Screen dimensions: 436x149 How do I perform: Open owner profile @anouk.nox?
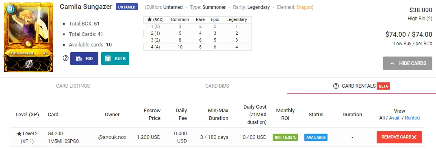[112, 137]
